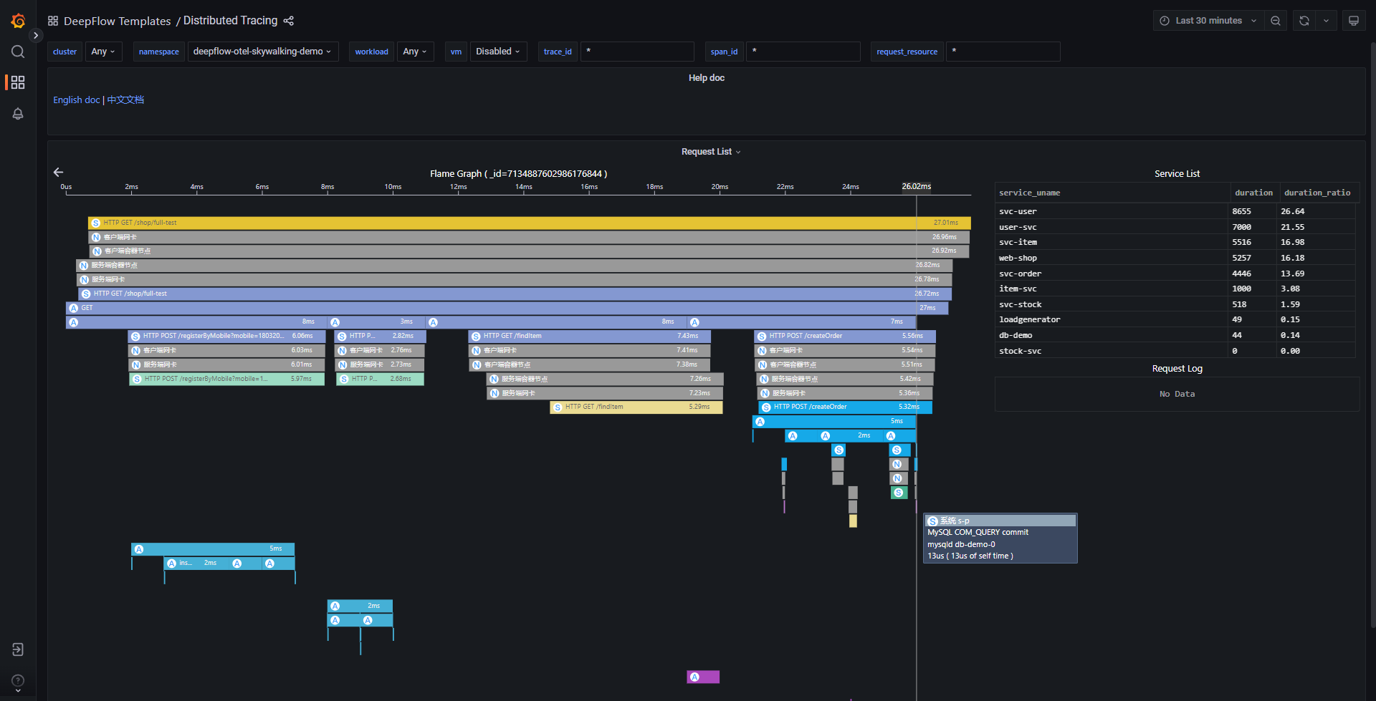Viewport: 1376px width, 701px height.
Task: Open the vm Disabled dropdown
Action: pyautogui.click(x=498, y=52)
